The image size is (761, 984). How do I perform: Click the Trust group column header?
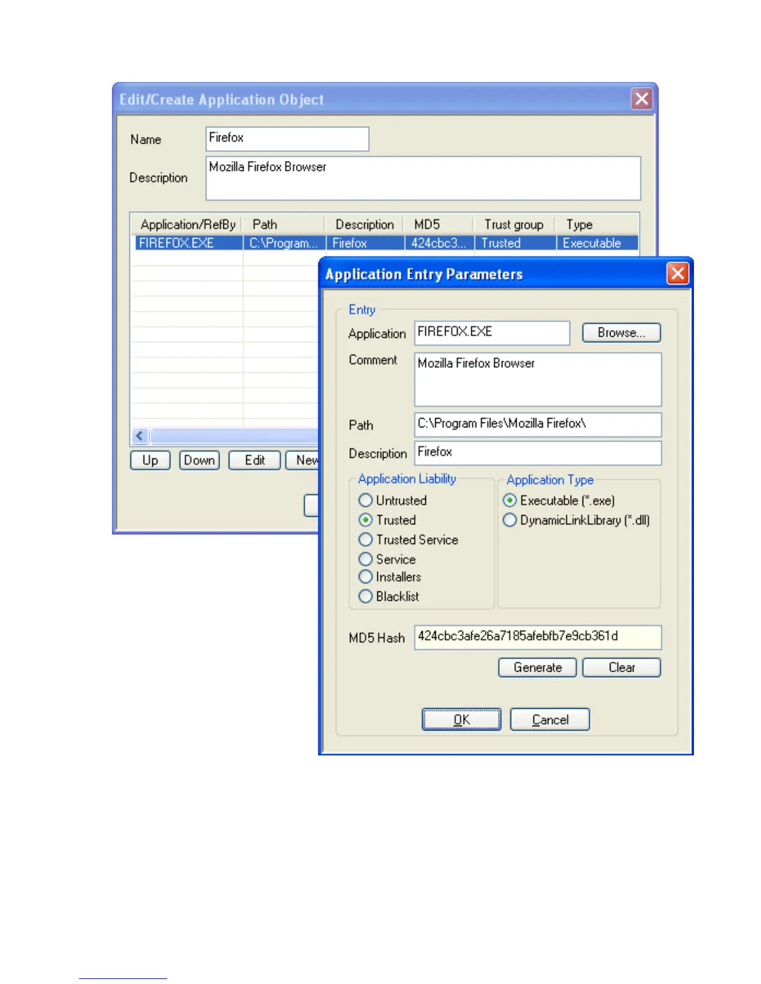[515, 224]
